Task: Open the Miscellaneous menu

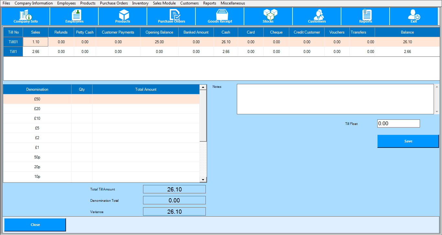Action: [233, 3]
